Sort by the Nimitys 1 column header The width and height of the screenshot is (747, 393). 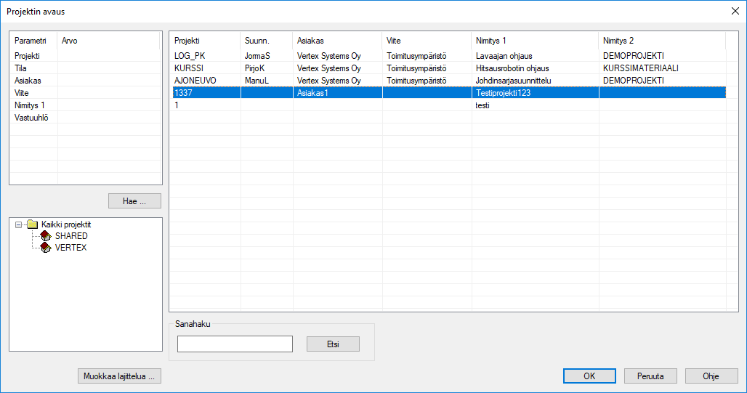534,41
